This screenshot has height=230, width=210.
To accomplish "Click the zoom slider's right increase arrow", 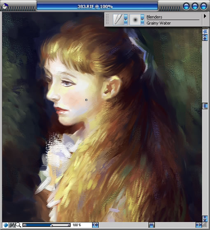I will coord(69,225).
